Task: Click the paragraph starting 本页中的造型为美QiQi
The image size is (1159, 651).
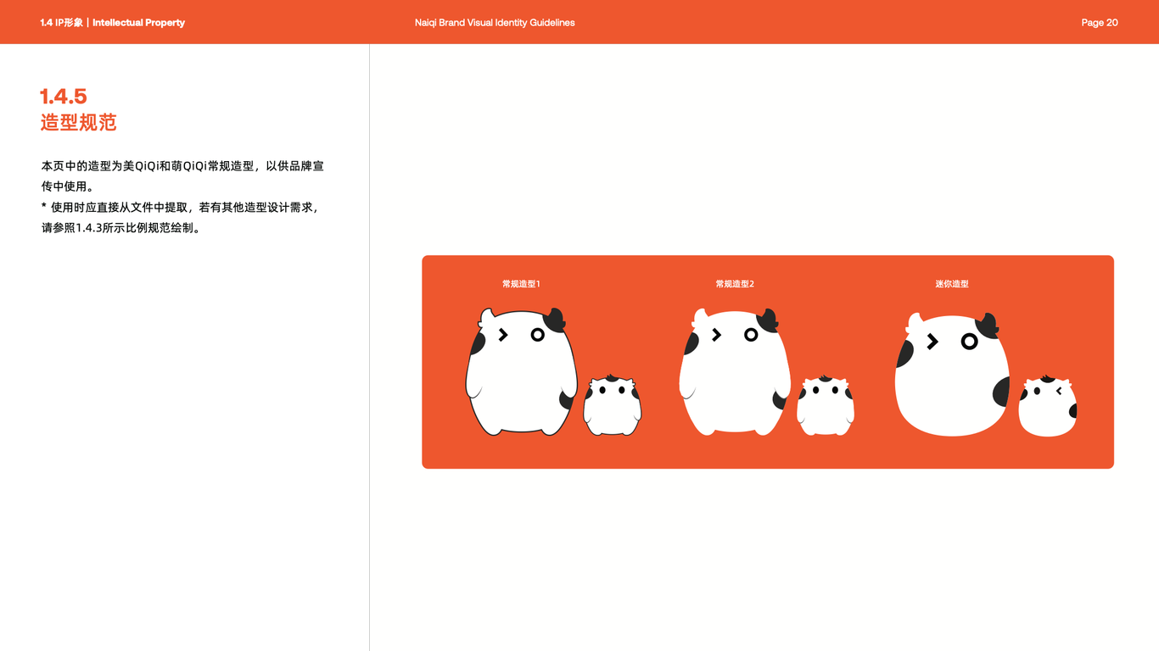Action: [x=182, y=176]
